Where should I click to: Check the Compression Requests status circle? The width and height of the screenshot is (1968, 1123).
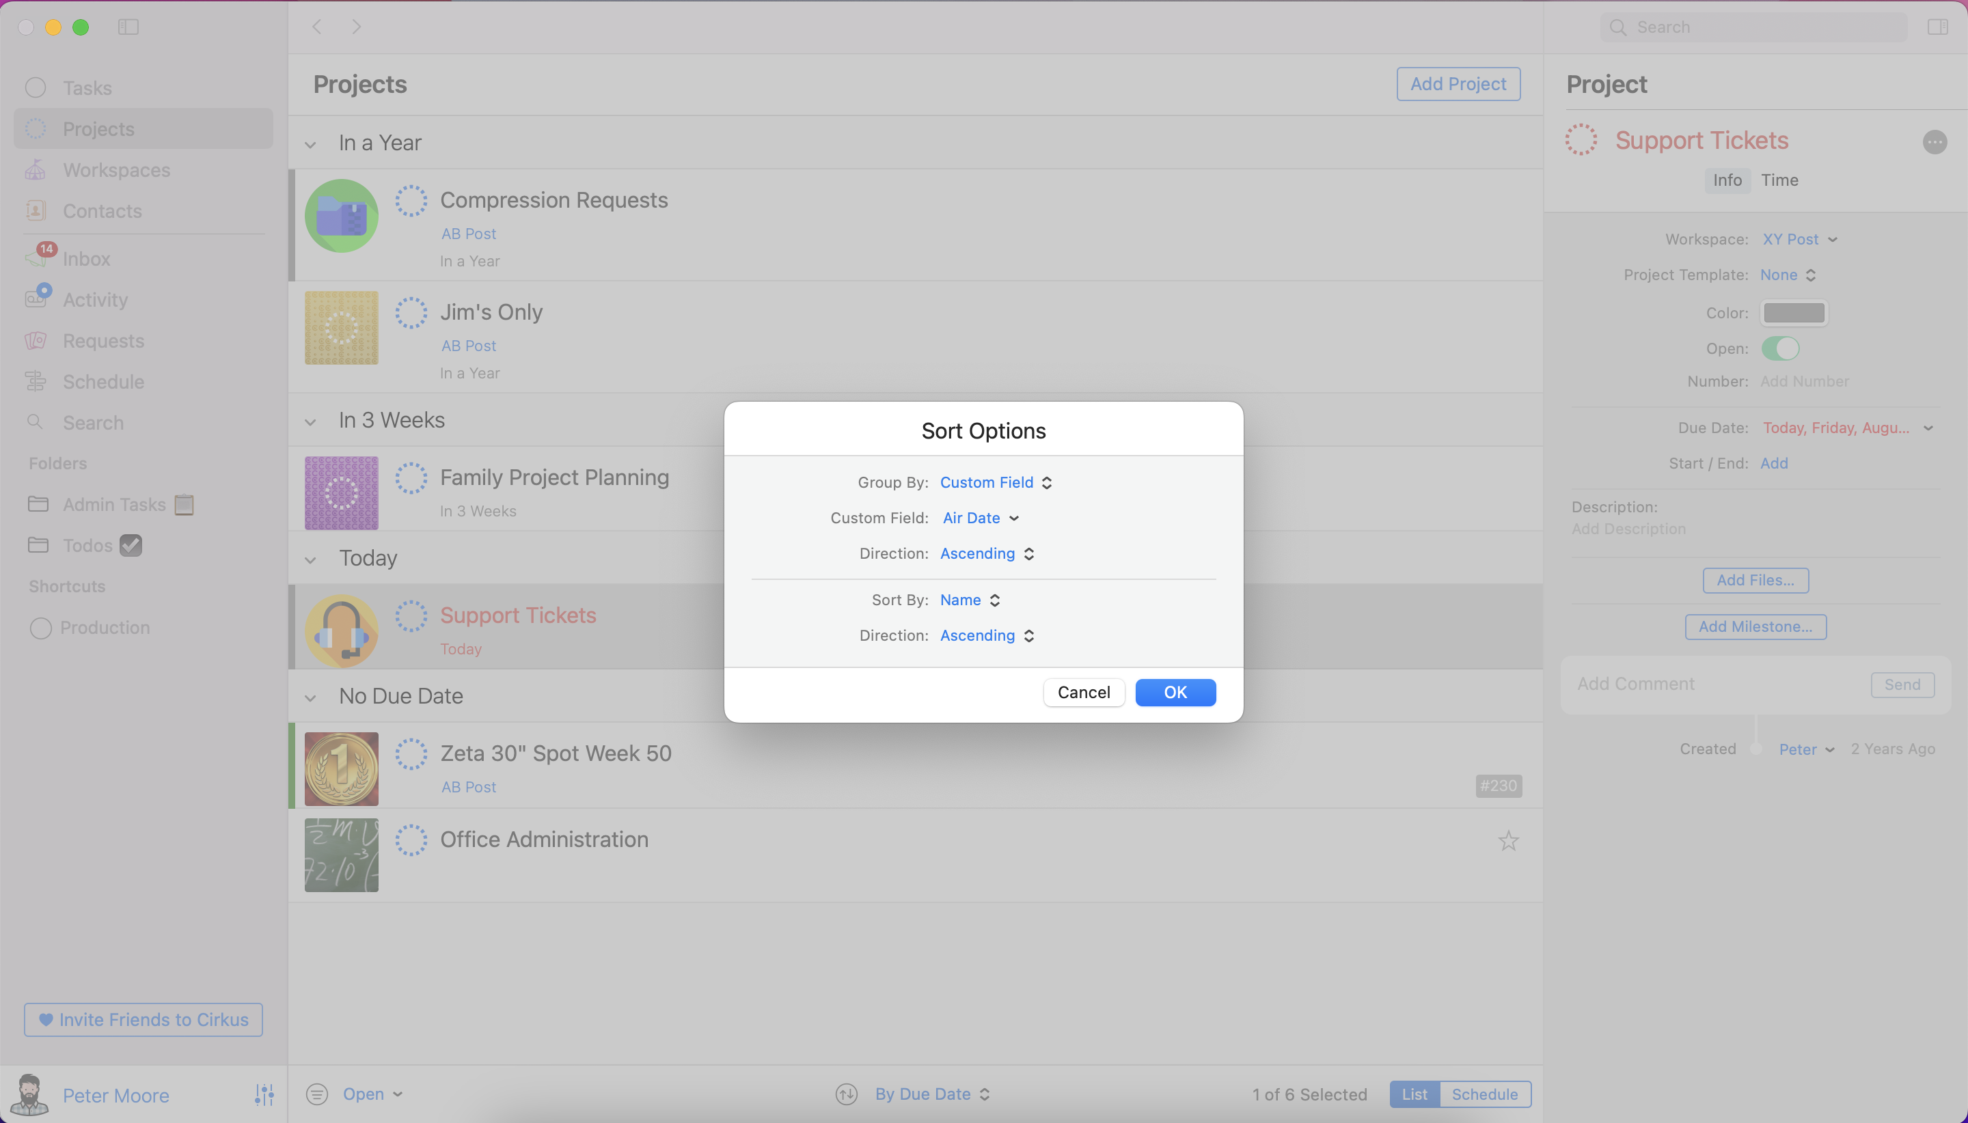(411, 201)
